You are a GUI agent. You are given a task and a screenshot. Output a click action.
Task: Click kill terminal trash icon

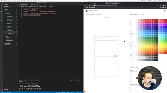click(x=79, y=81)
